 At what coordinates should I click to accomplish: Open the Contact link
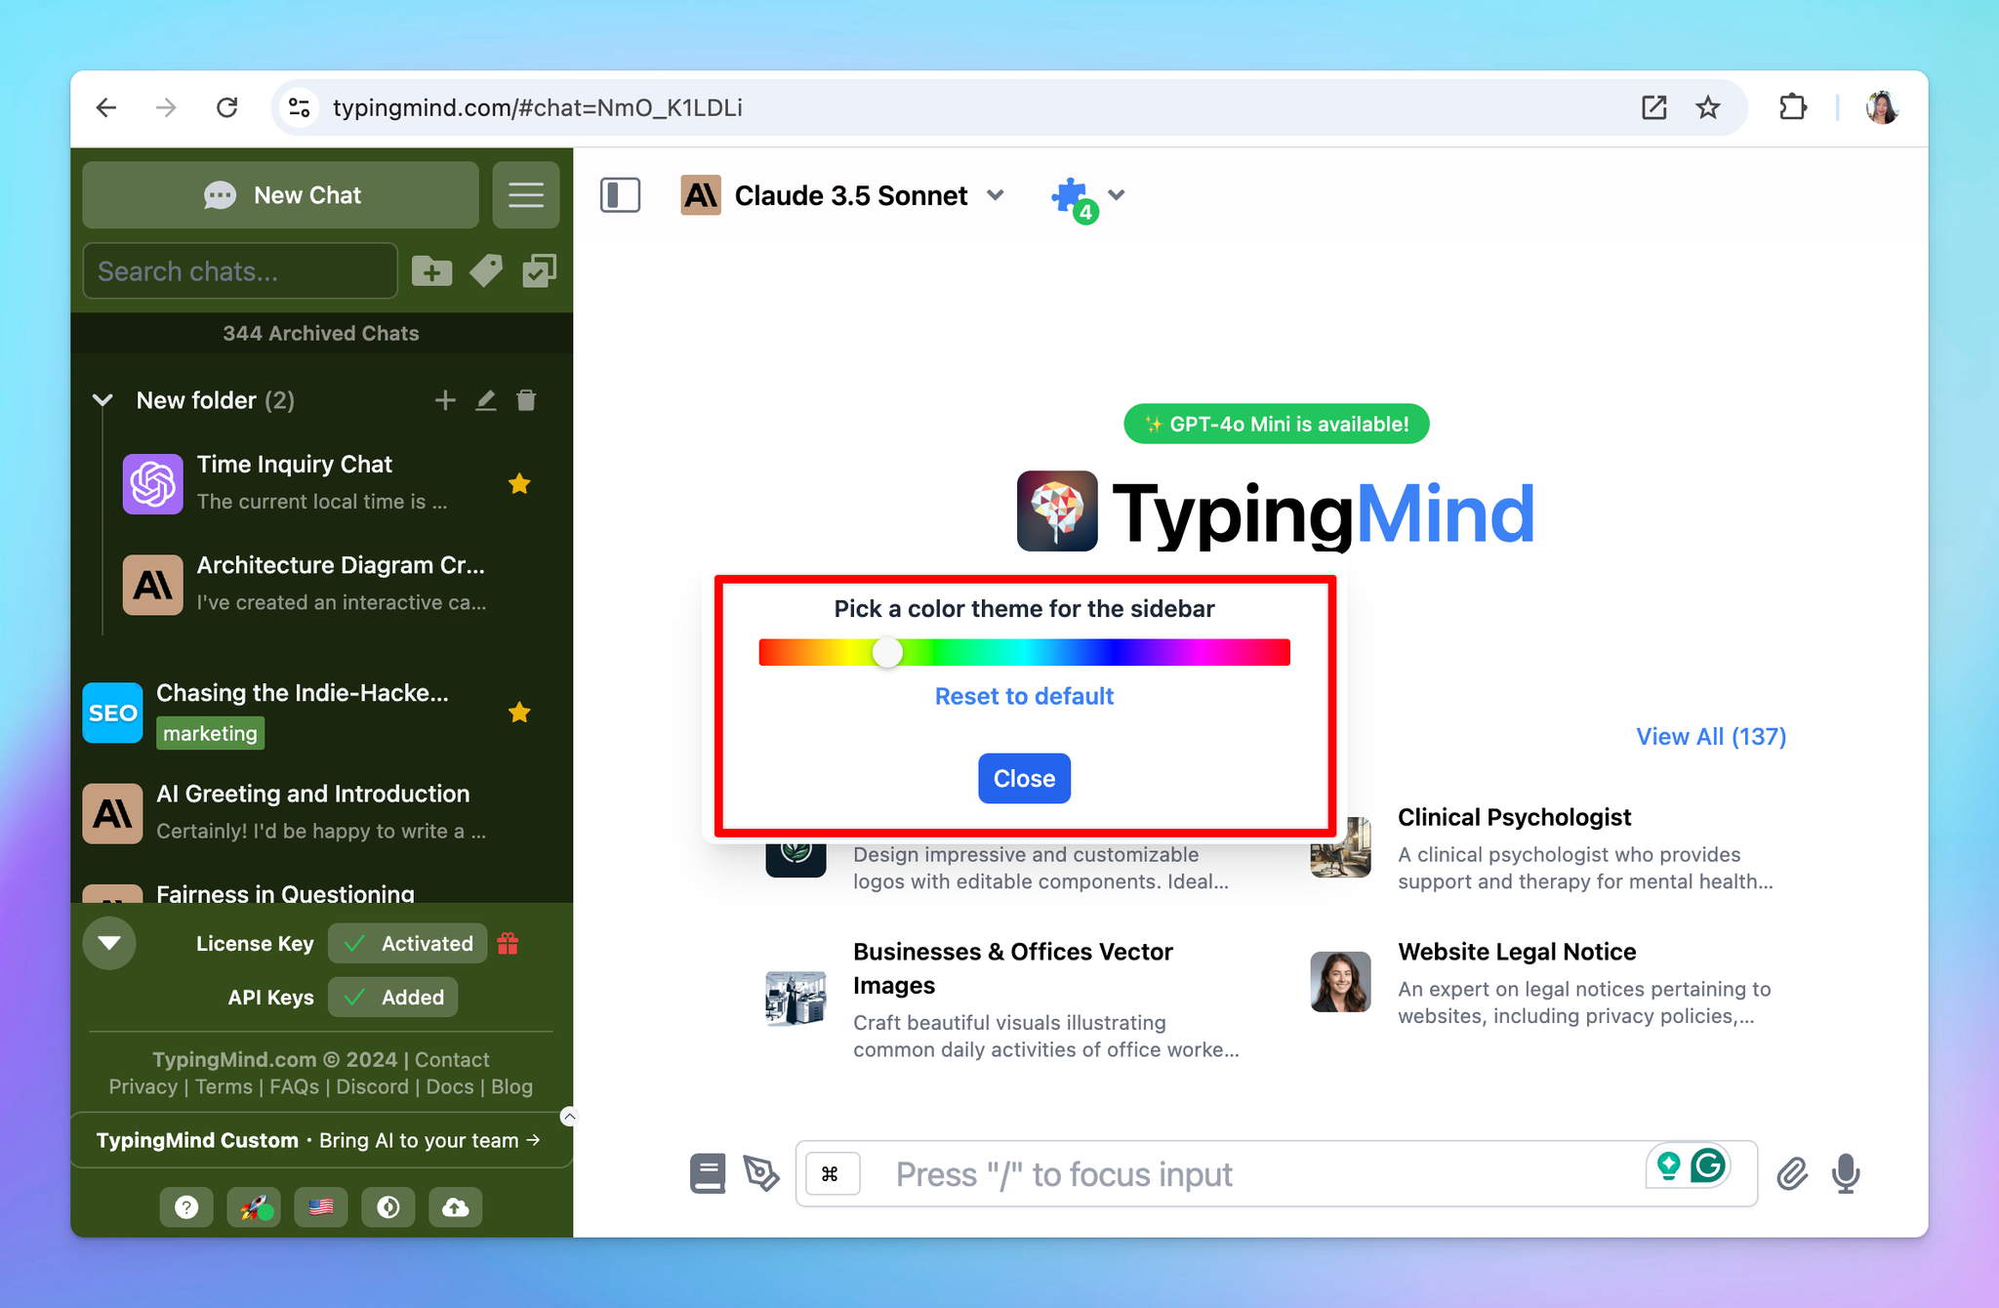[452, 1059]
